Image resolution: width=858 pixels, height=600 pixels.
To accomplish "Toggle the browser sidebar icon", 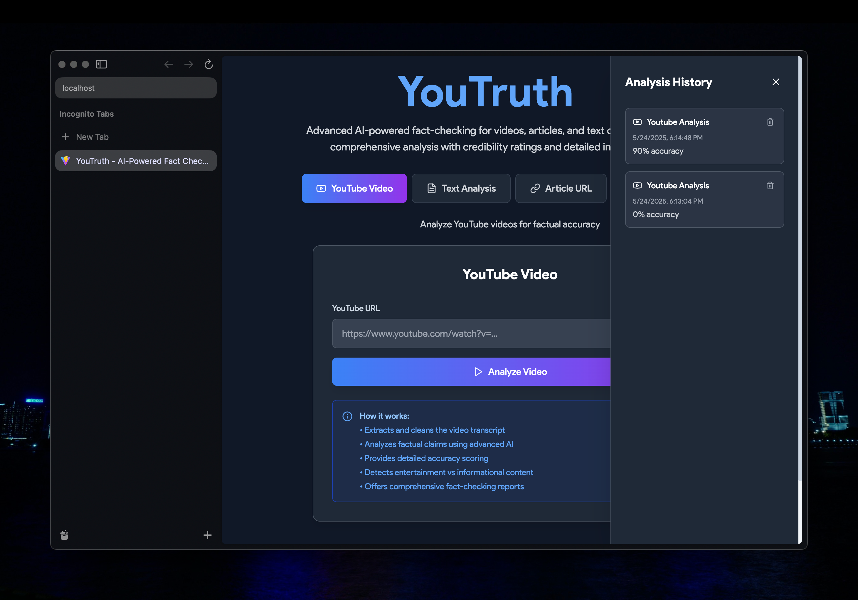I will pos(101,64).
